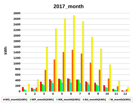The image size is (133, 105).
Task: Click the chart title 2017_month
Action: (69, 6)
